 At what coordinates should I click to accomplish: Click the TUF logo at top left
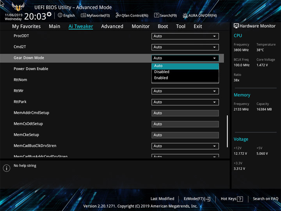(18, 7)
